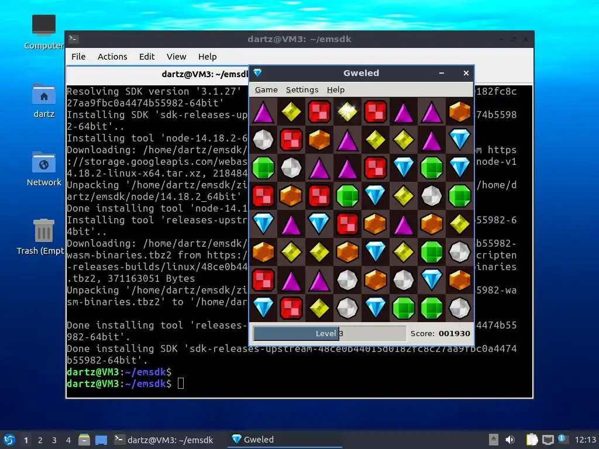Click the red gem in seventh row, first column
The width and height of the screenshot is (599, 449).
[x=263, y=280]
